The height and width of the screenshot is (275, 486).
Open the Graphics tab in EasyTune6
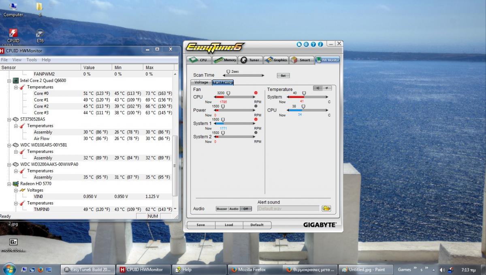click(276, 60)
